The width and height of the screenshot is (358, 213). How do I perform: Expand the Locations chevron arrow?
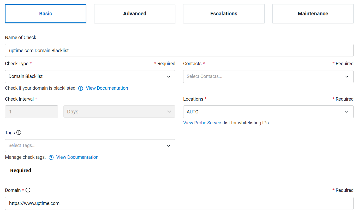click(x=347, y=112)
